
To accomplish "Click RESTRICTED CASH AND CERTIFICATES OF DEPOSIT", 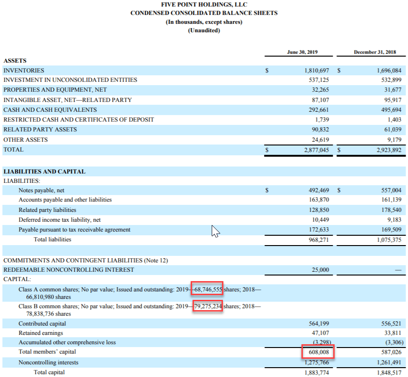I will click(79, 120).
